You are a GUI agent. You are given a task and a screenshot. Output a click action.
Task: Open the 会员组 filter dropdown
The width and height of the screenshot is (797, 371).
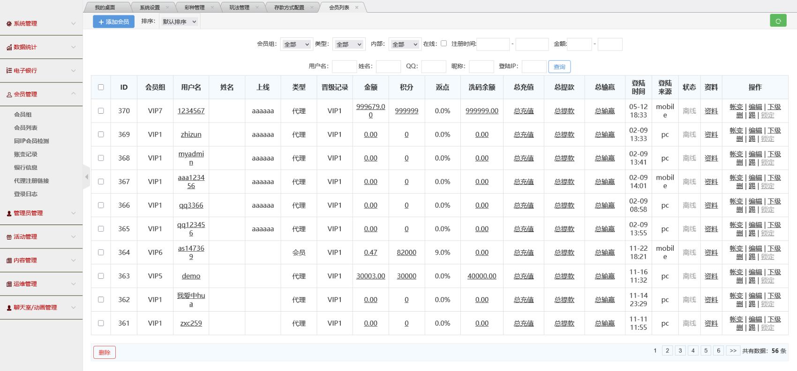pos(296,44)
